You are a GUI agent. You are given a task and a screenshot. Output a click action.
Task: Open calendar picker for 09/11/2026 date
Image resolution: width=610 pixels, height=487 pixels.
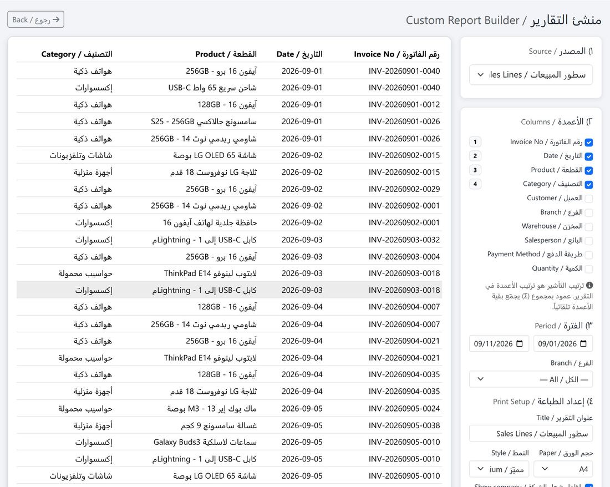point(520,343)
